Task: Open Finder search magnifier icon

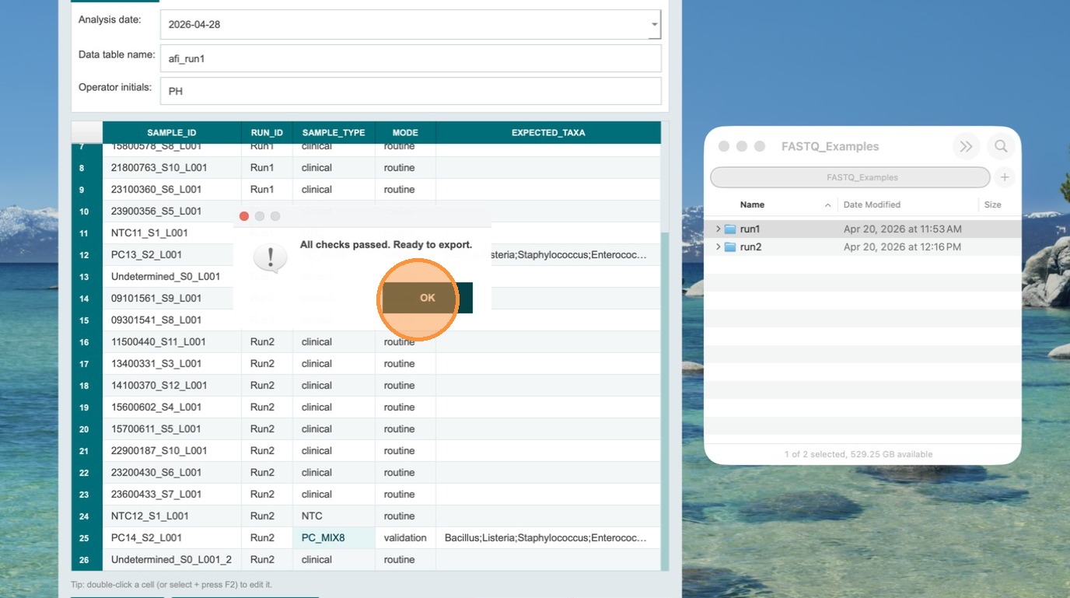Action: coord(1001,146)
